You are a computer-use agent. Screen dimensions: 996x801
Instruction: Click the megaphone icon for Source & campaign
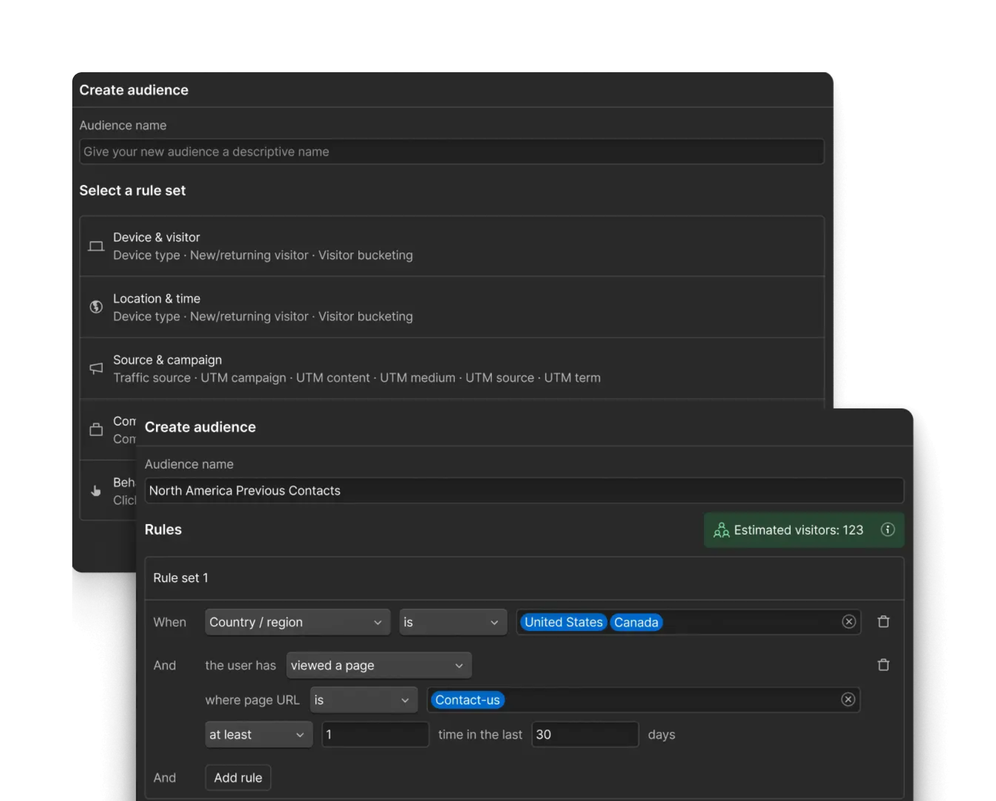coord(96,368)
